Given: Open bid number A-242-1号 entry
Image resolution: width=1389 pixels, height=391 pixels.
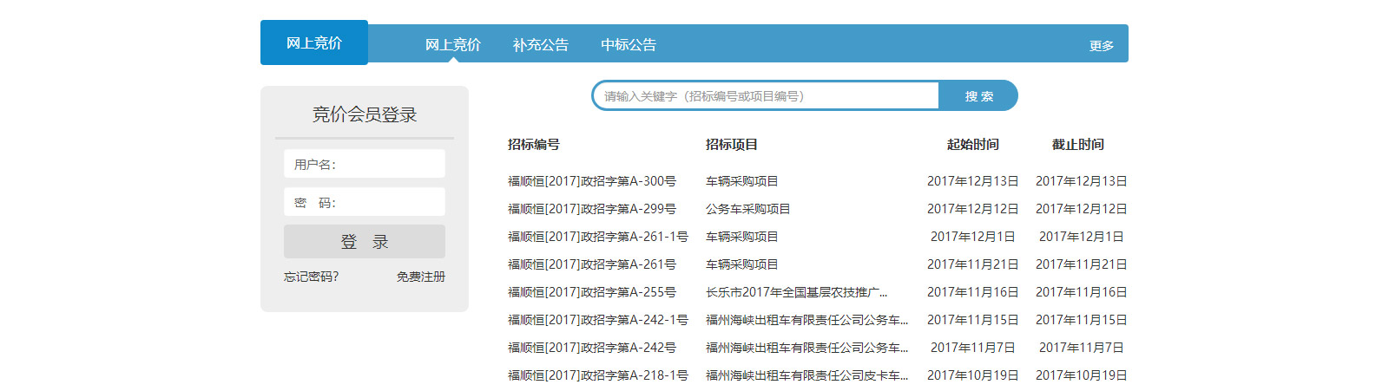Looking at the screenshot, I should [597, 320].
